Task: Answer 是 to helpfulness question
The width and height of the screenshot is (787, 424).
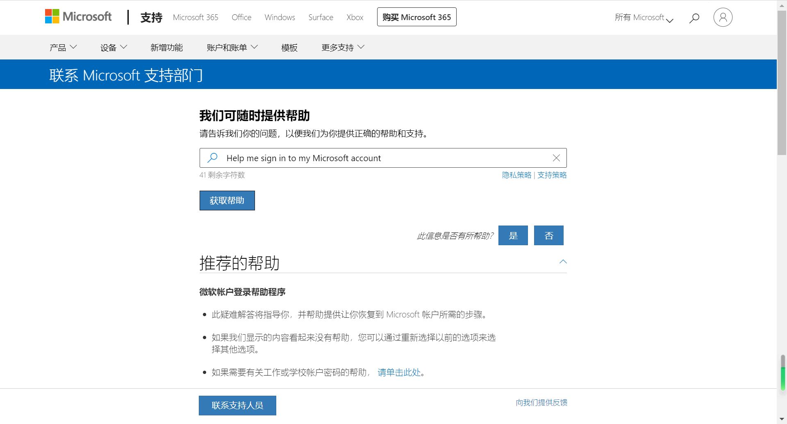Action: coord(513,235)
